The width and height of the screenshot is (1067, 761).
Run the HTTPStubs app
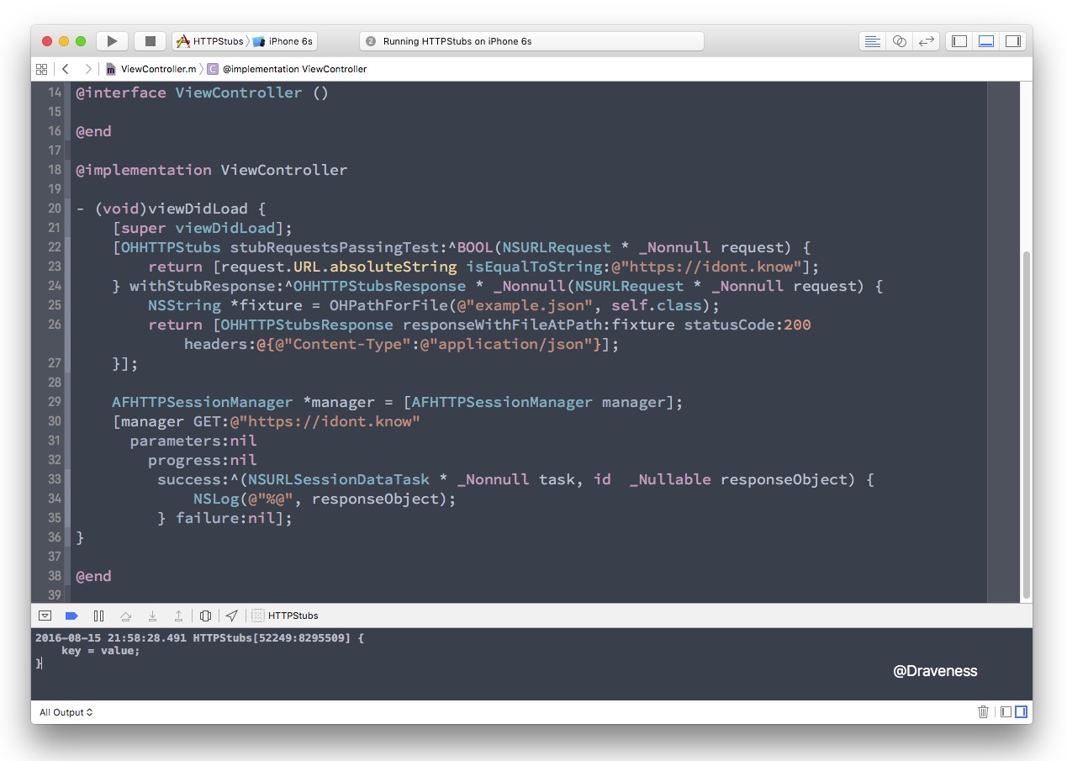coord(112,40)
